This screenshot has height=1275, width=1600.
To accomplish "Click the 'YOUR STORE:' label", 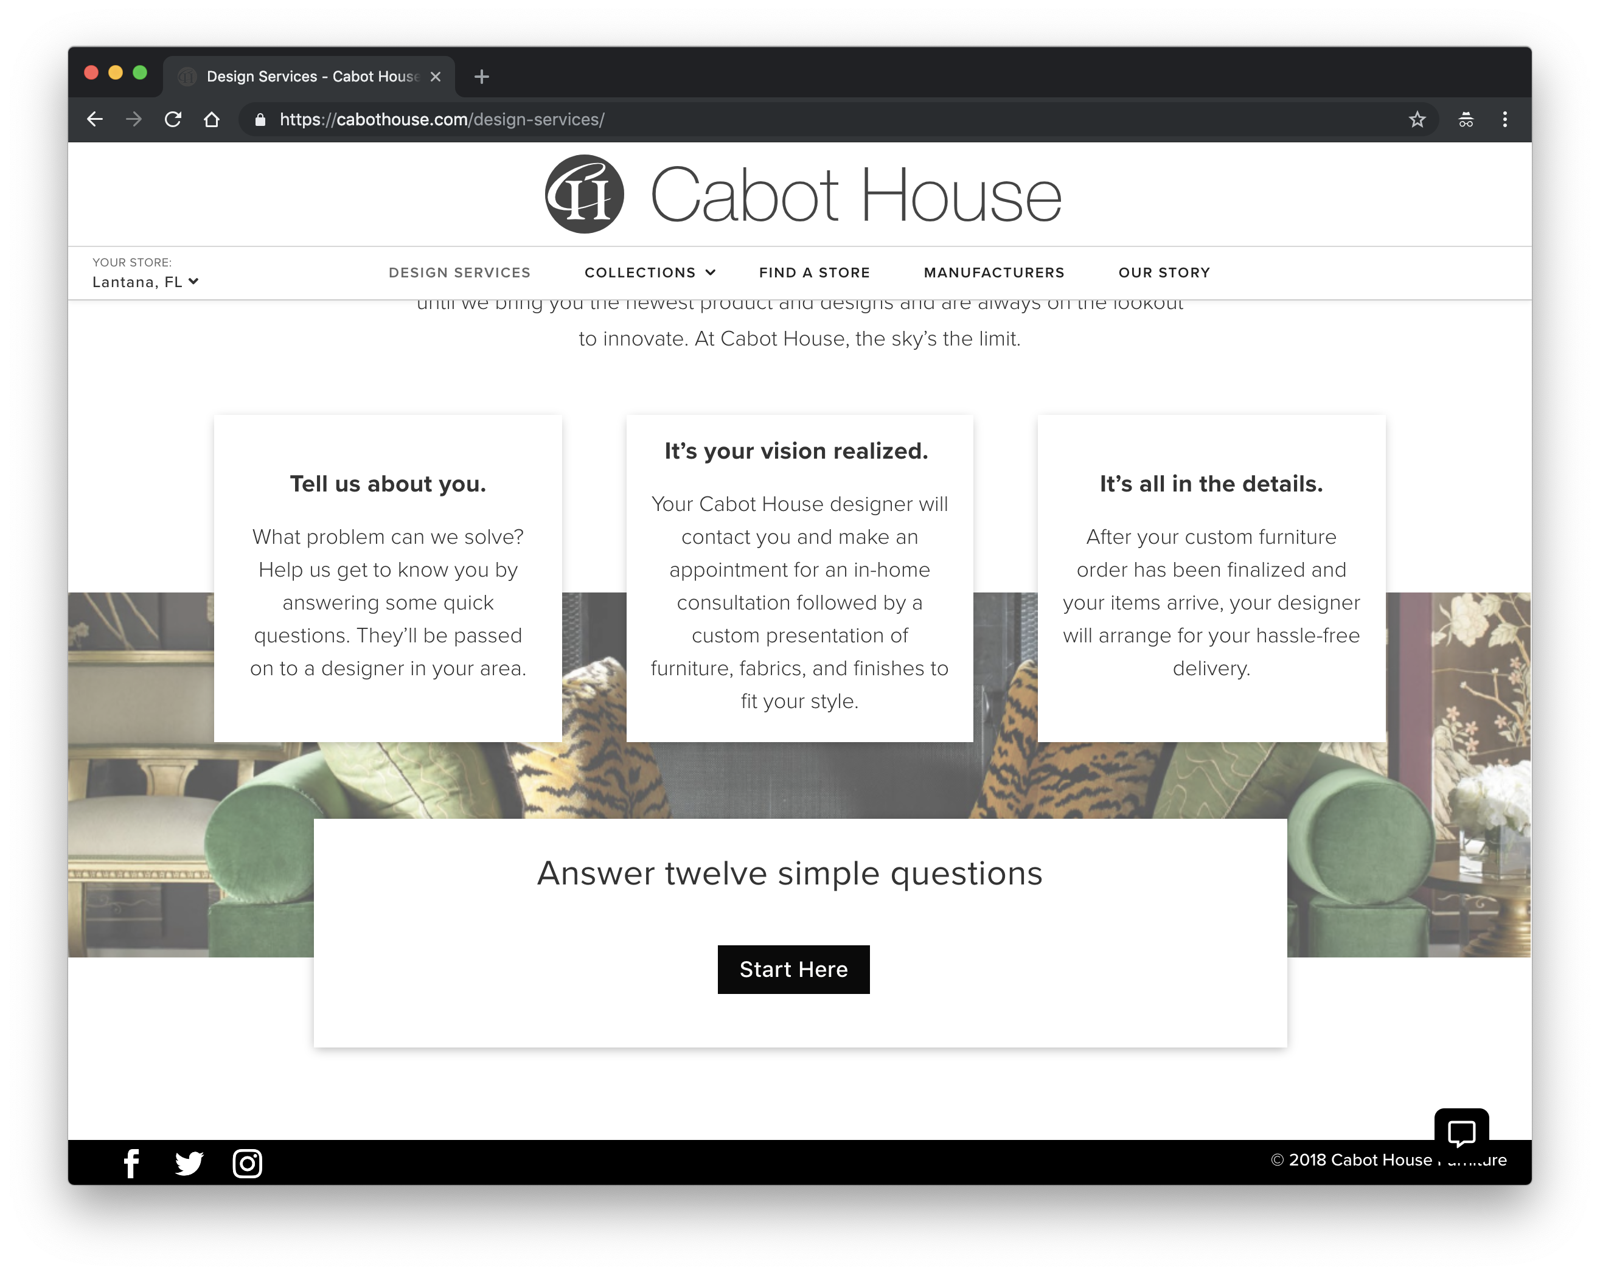I will coord(132,262).
